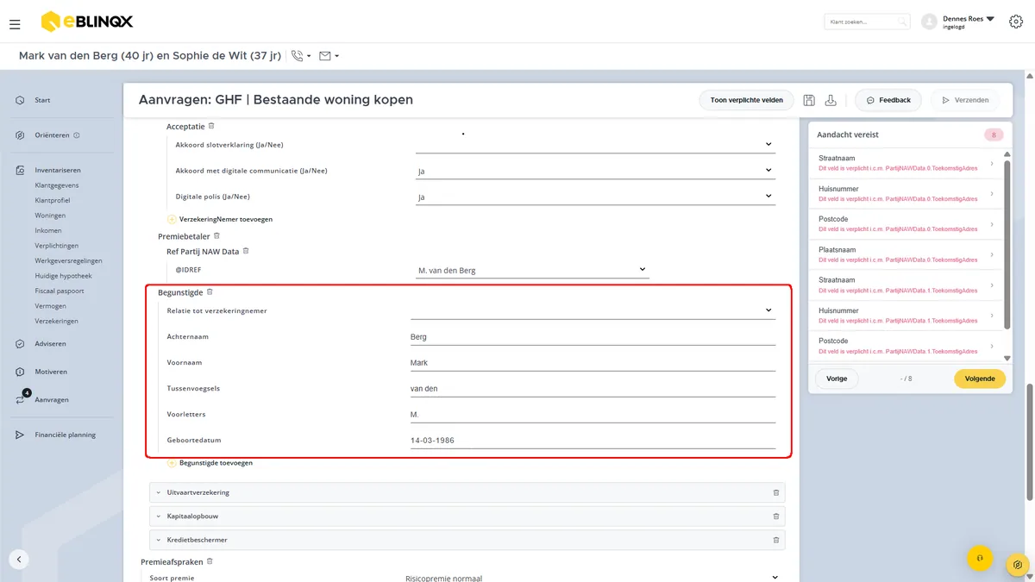Delete the Acceptatie section via its trash icon
This screenshot has height=582, width=1035.
click(211, 126)
